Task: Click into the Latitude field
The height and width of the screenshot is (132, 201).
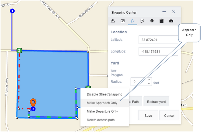Action: pyautogui.click(x=158, y=40)
